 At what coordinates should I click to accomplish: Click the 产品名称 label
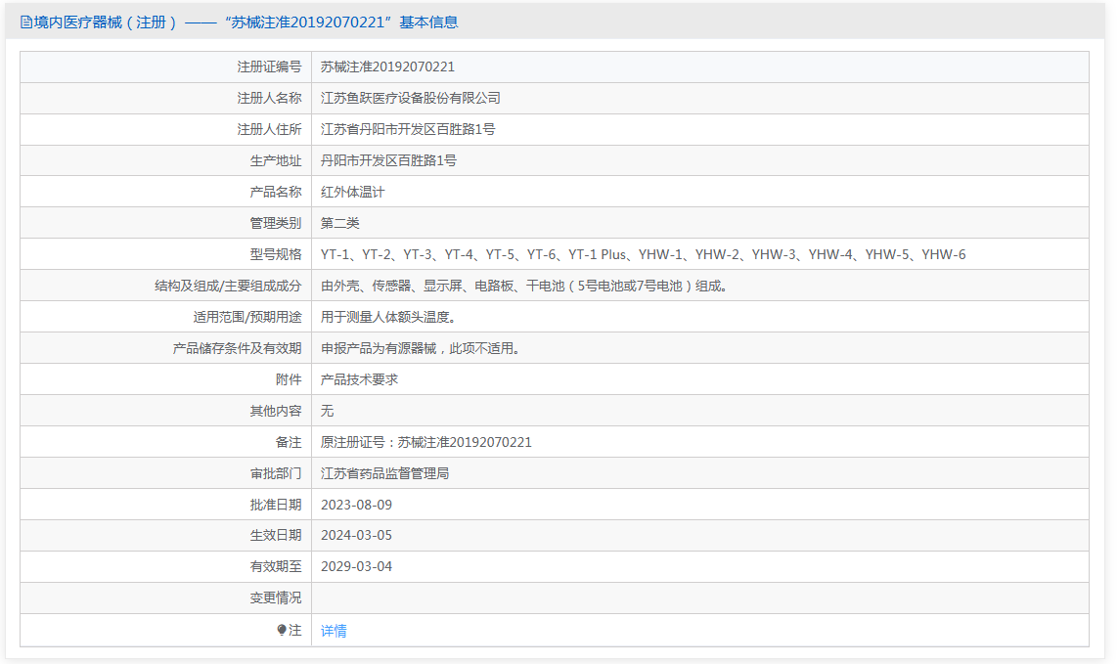276,192
